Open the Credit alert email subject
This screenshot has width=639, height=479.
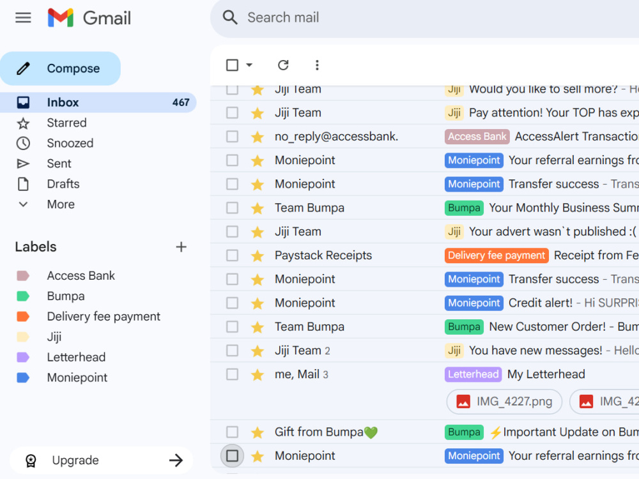541,303
